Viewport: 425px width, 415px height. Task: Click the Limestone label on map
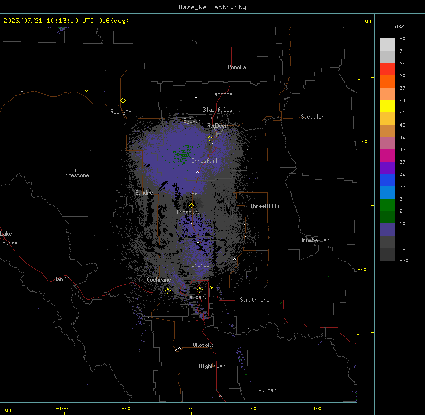75,175
